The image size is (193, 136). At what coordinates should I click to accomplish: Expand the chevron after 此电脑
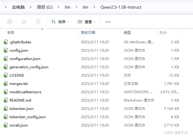[x=31, y=7]
